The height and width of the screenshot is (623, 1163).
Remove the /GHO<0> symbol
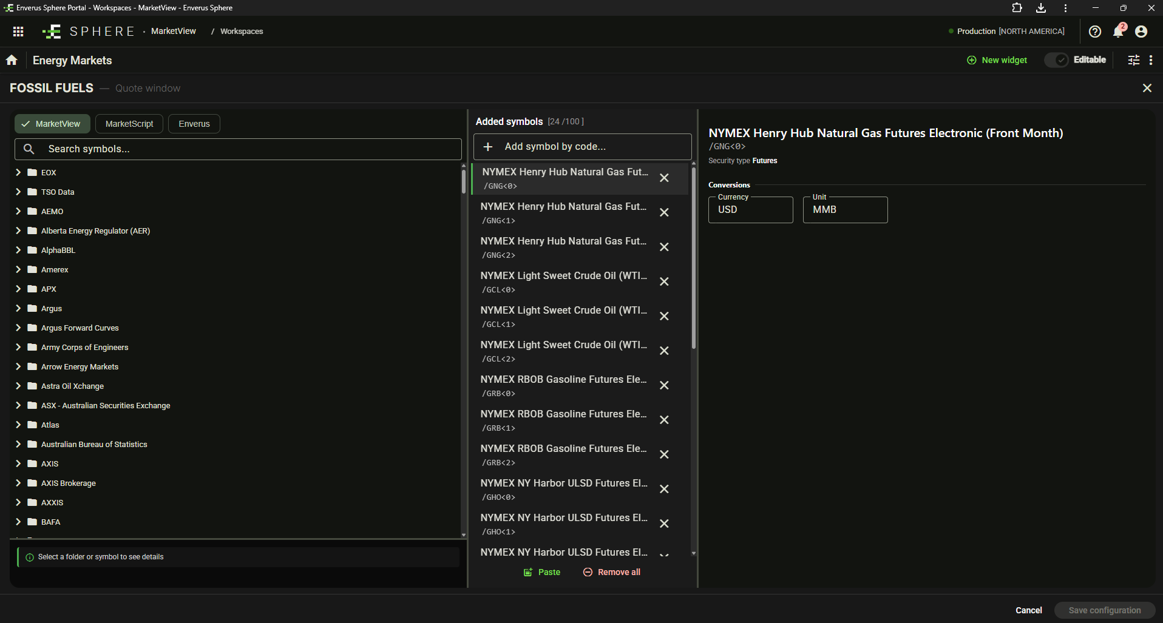(664, 489)
